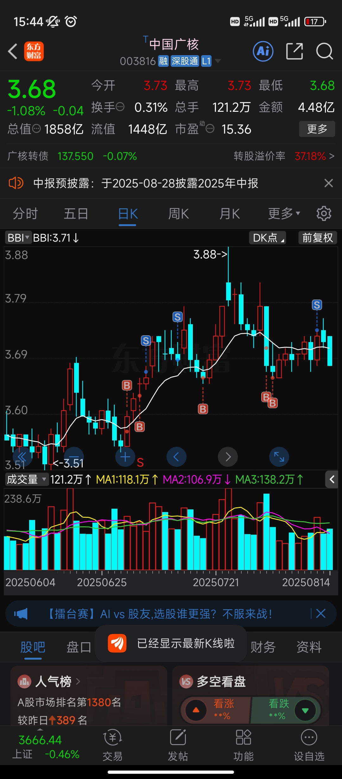Image resolution: width=342 pixels, height=779 pixels.
Task: Tap the 总值 info circle icon
Action: pyautogui.click(x=37, y=129)
